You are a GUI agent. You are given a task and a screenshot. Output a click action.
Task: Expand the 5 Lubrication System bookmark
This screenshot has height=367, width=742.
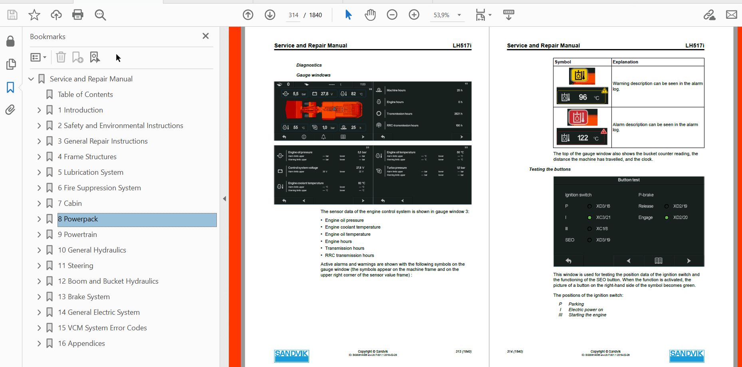tap(39, 172)
